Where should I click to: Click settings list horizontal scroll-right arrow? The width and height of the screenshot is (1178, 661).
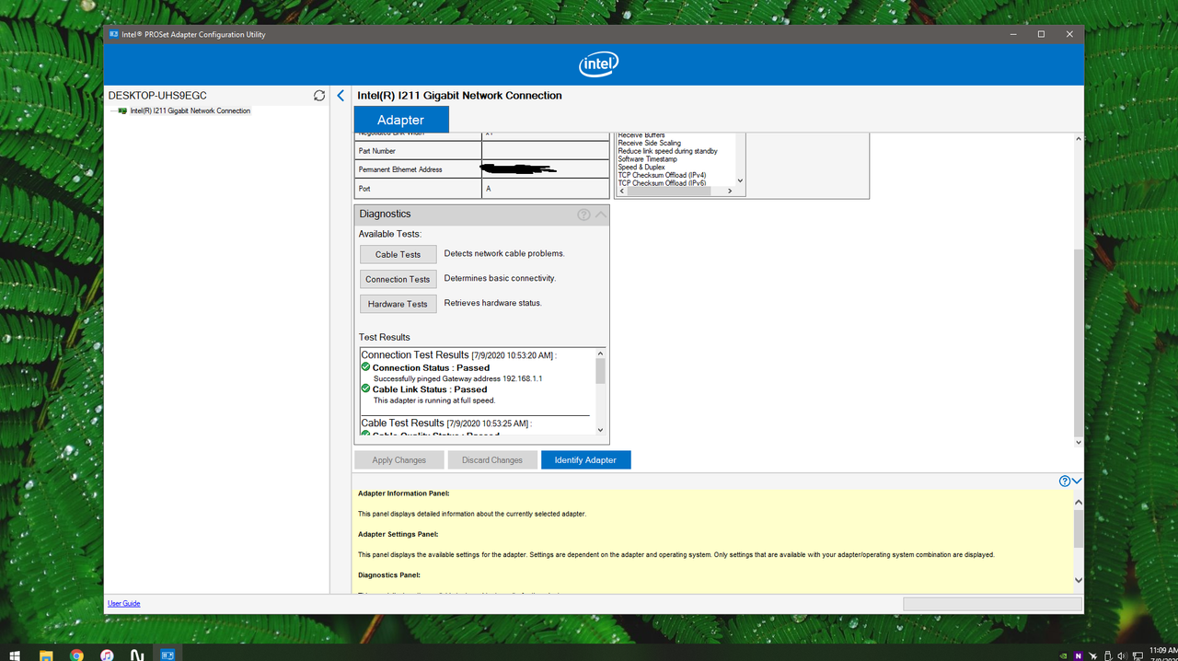click(730, 191)
